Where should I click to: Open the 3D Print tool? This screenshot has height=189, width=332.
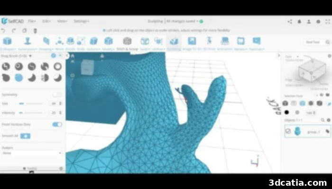pyautogui.click(x=209, y=43)
